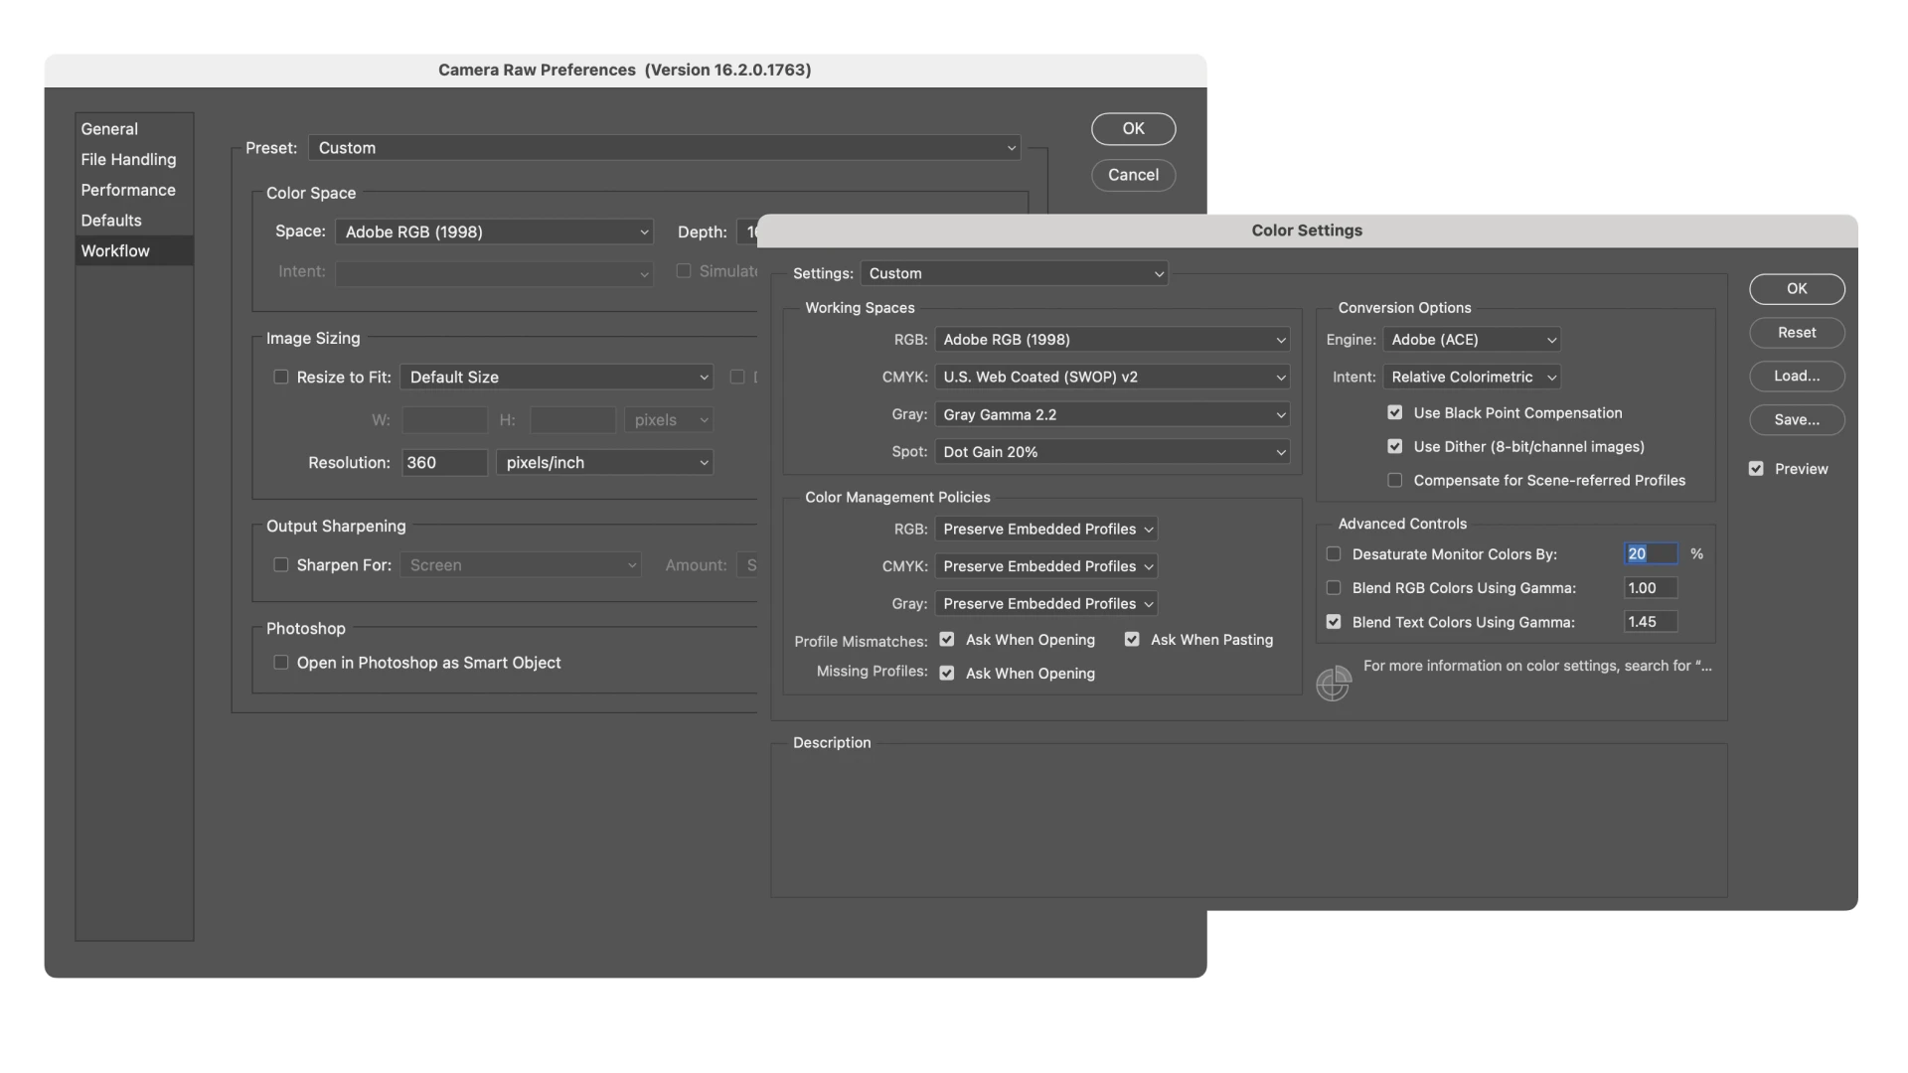Image resolution: width=1908 pixels, height=1073 pixels.
Task: Open Intent Relative Colorimetric dropdown
Action: tap(1472, 378)
